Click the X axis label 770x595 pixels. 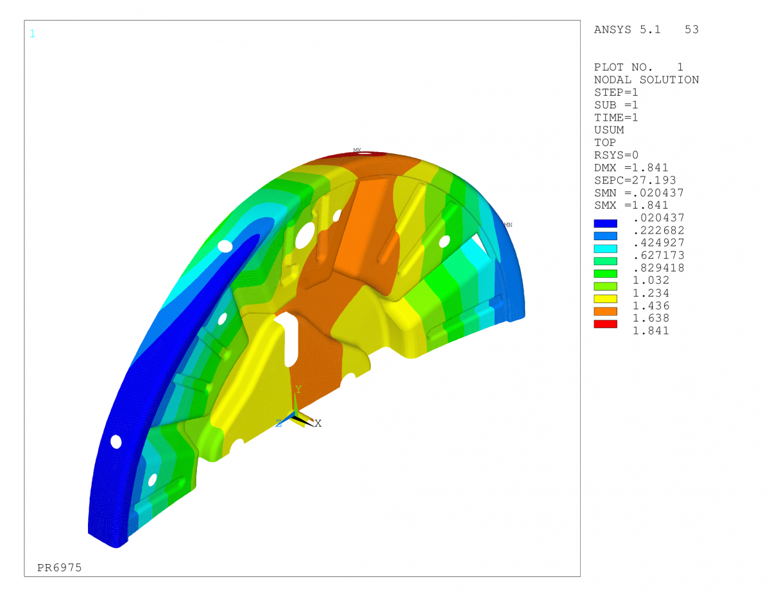point(318,424)
